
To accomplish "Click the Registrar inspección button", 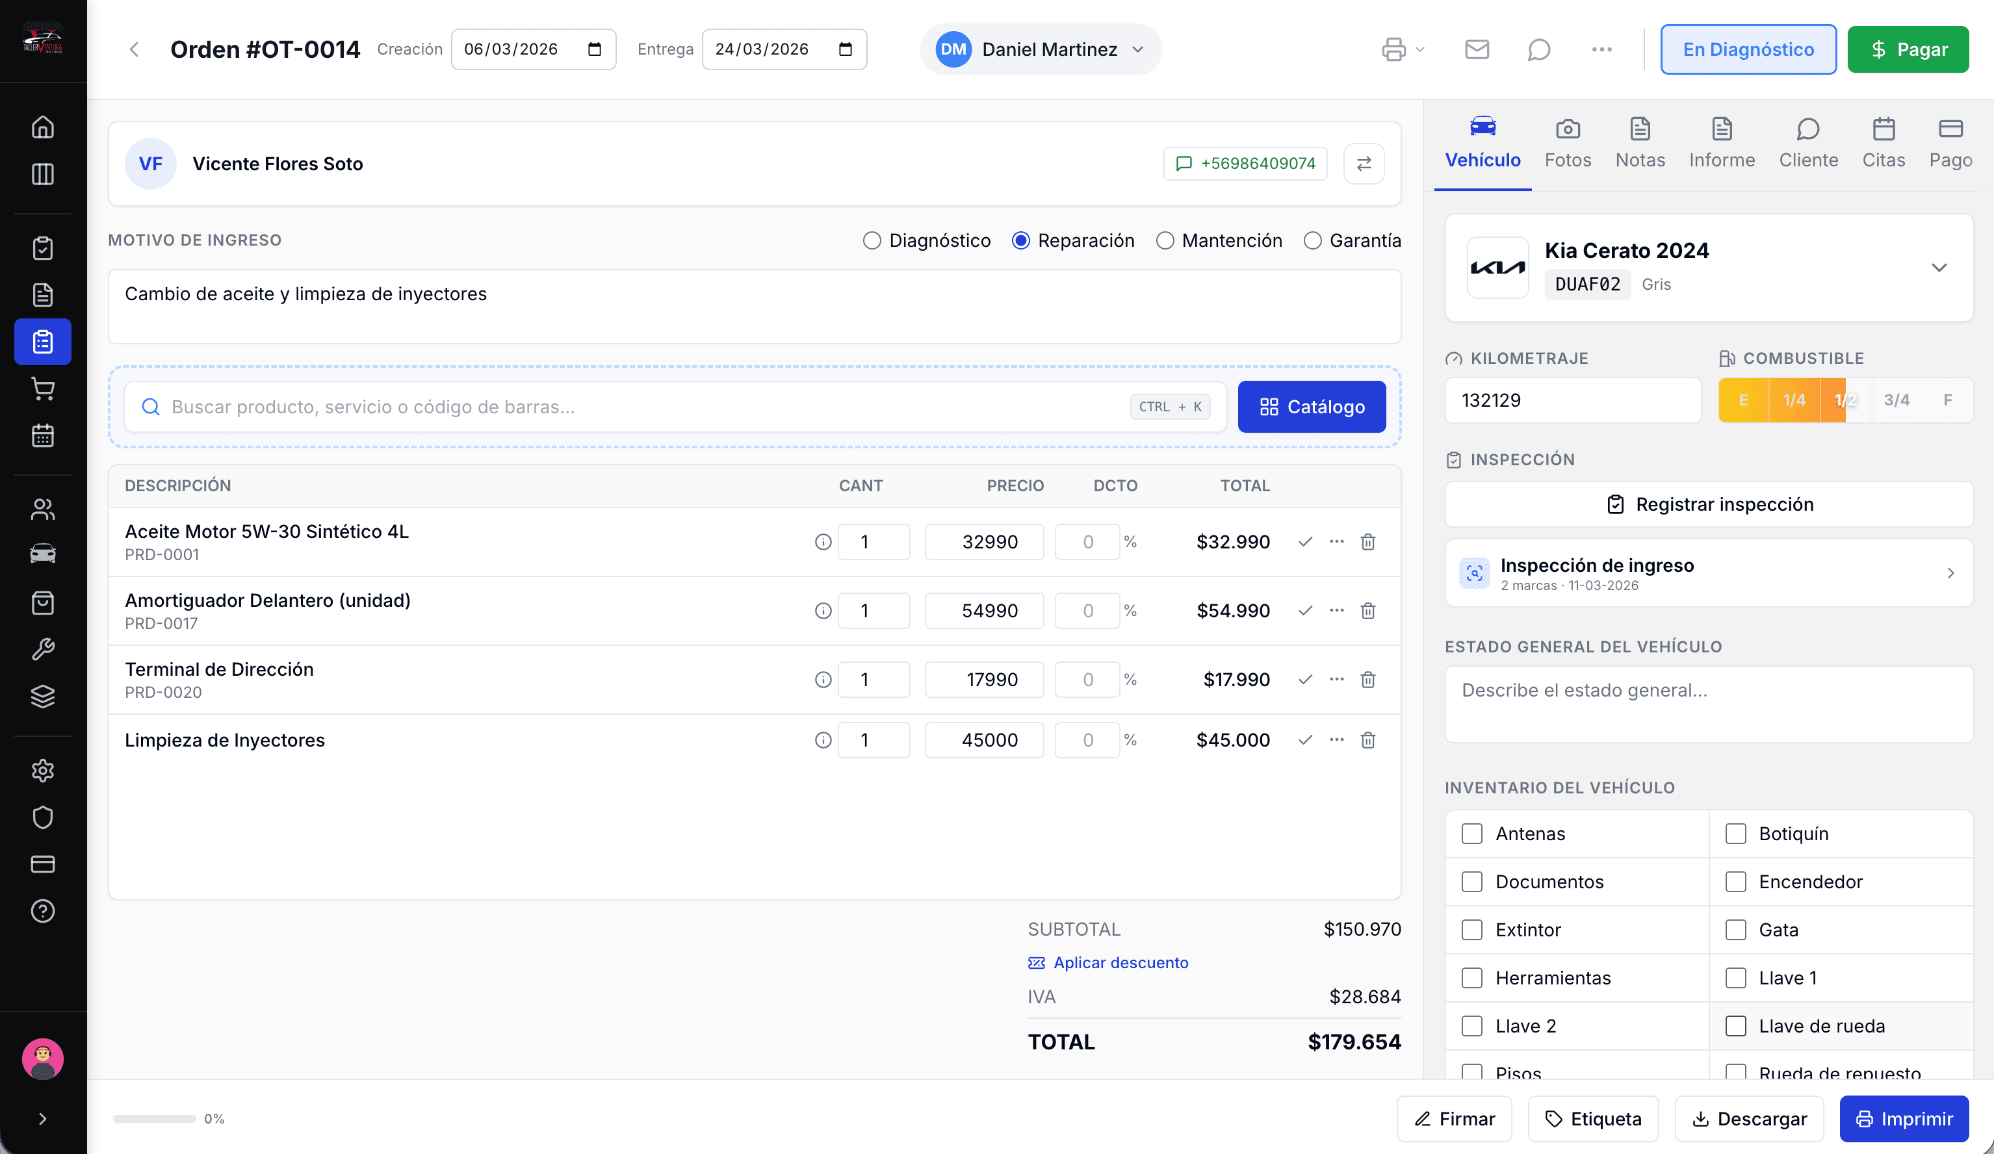I will [1709, 504].
